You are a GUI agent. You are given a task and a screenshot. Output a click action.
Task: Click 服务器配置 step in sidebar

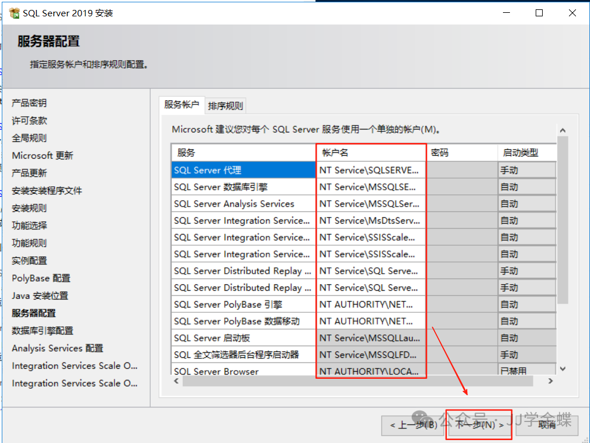(33, 313)
